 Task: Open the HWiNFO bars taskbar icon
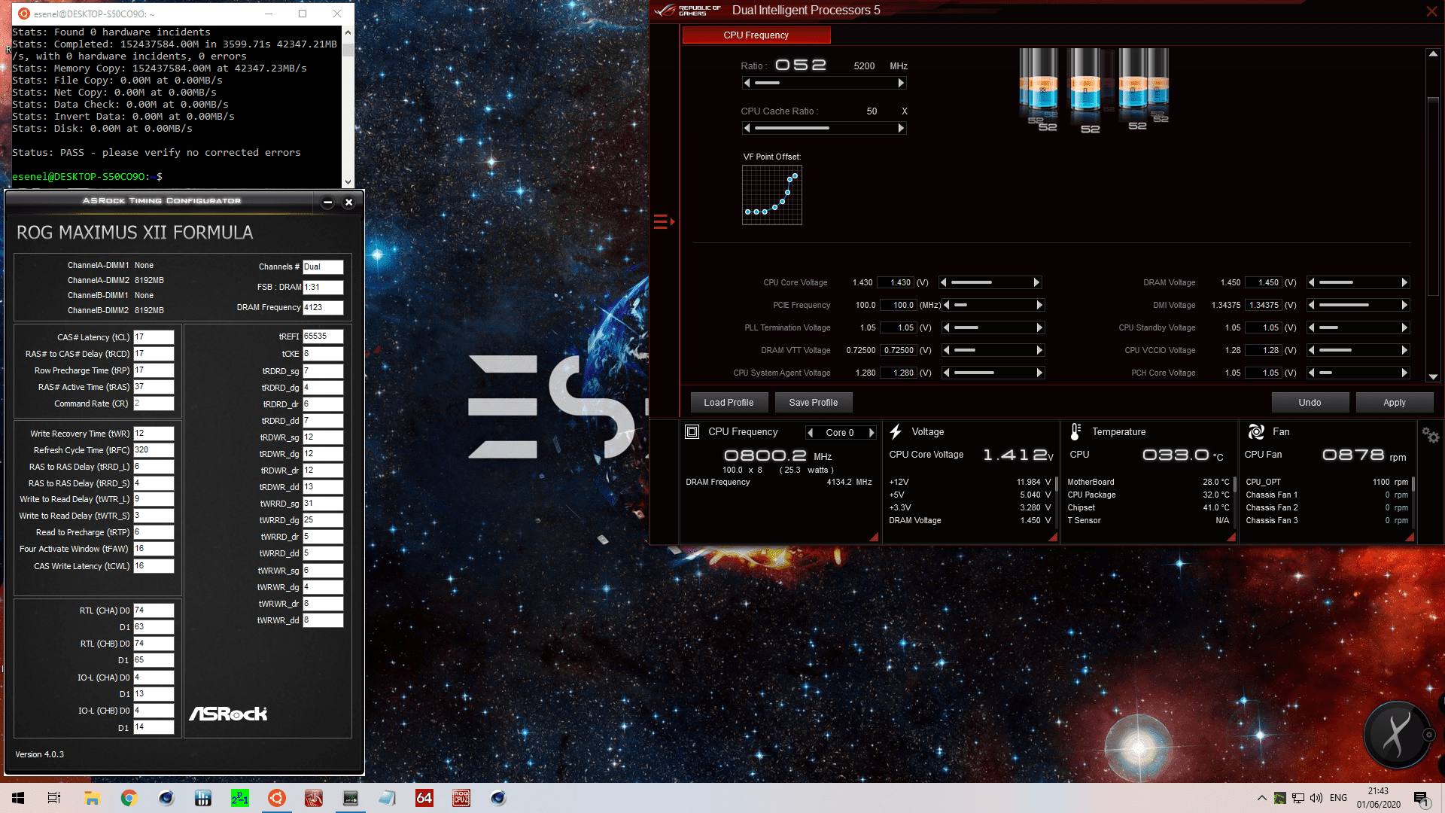point(202,798)
